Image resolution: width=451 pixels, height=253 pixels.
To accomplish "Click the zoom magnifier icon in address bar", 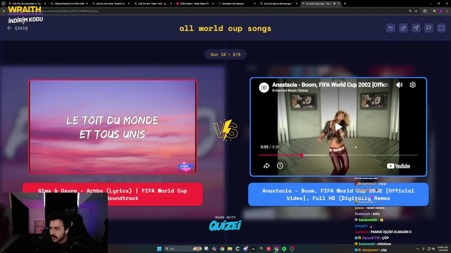I will coord(410,11).
